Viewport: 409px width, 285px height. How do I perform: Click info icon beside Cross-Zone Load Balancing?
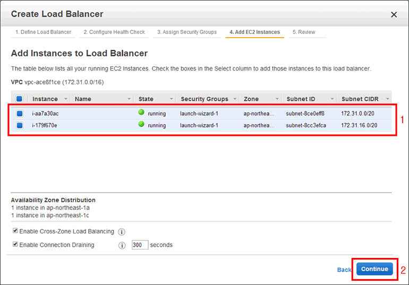pos(122,232)
